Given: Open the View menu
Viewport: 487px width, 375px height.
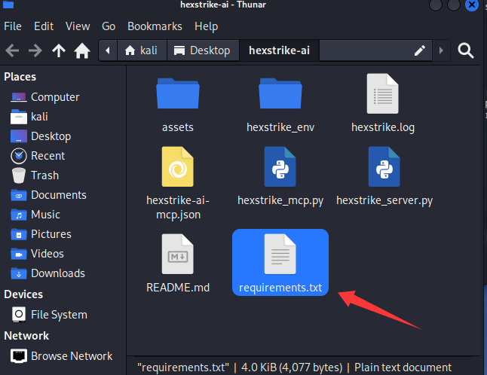Looking at the screenshot, I should pos(78,26).
